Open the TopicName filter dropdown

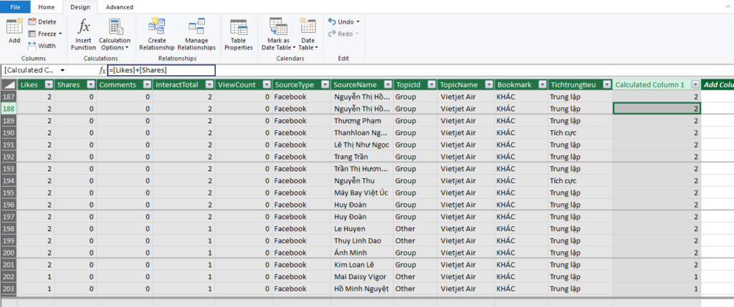pos(488,84)
